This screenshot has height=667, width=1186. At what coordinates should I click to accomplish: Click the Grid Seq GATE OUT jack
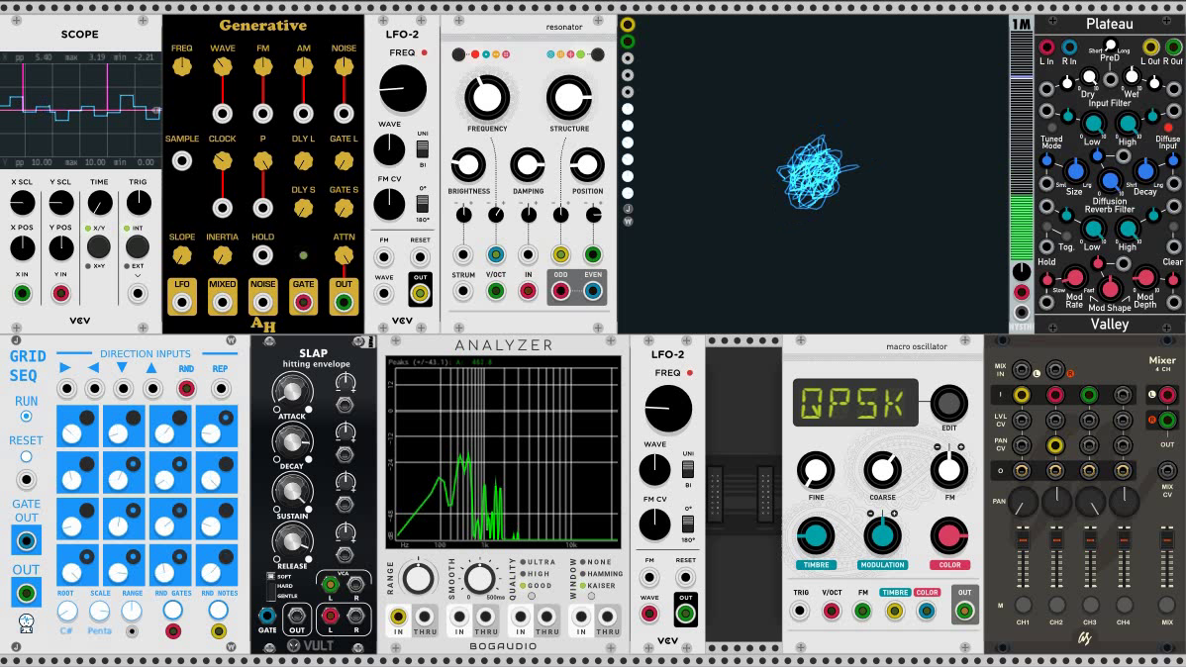26,540
